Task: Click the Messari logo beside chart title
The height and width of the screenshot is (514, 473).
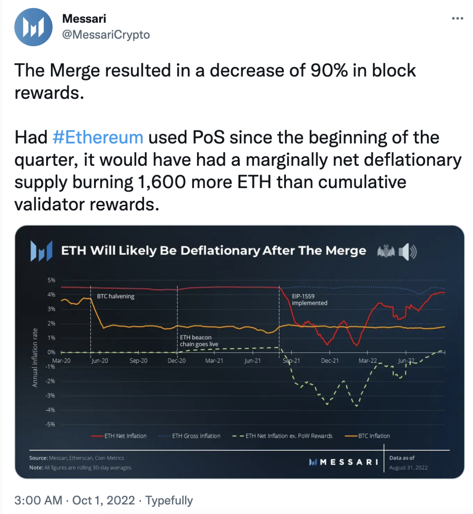Action: point(41,251)
